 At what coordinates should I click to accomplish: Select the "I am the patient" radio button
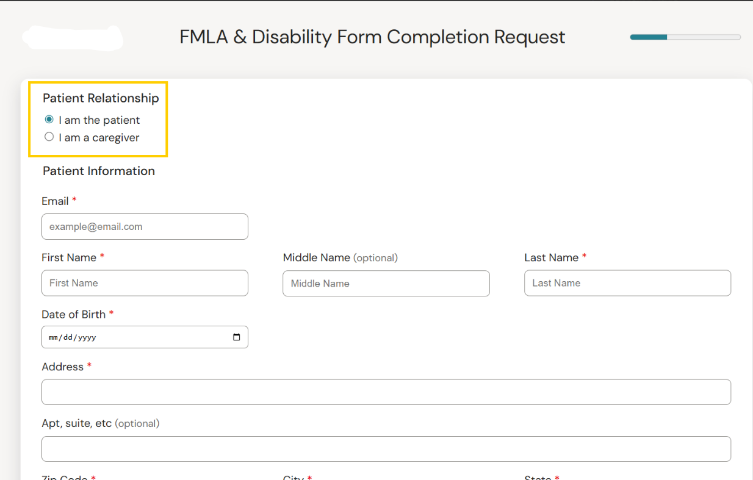coord(49,120)
